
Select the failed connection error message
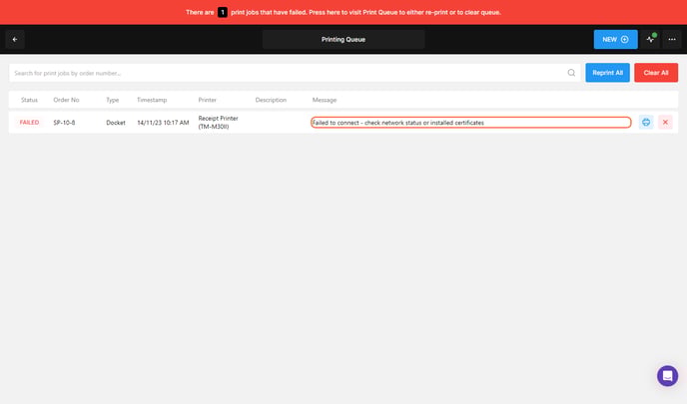click(470, 122)
